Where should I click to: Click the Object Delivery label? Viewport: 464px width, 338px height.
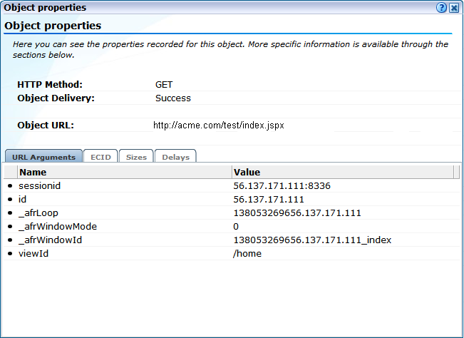pyautogui.click(x=56, y=98)
